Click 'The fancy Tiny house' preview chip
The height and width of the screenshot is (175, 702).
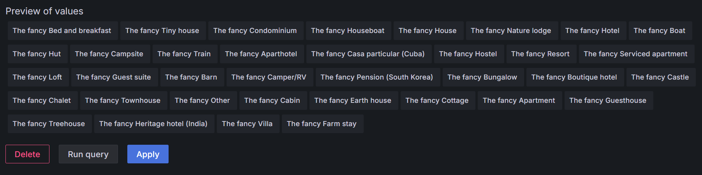click(x=162, y=31)
